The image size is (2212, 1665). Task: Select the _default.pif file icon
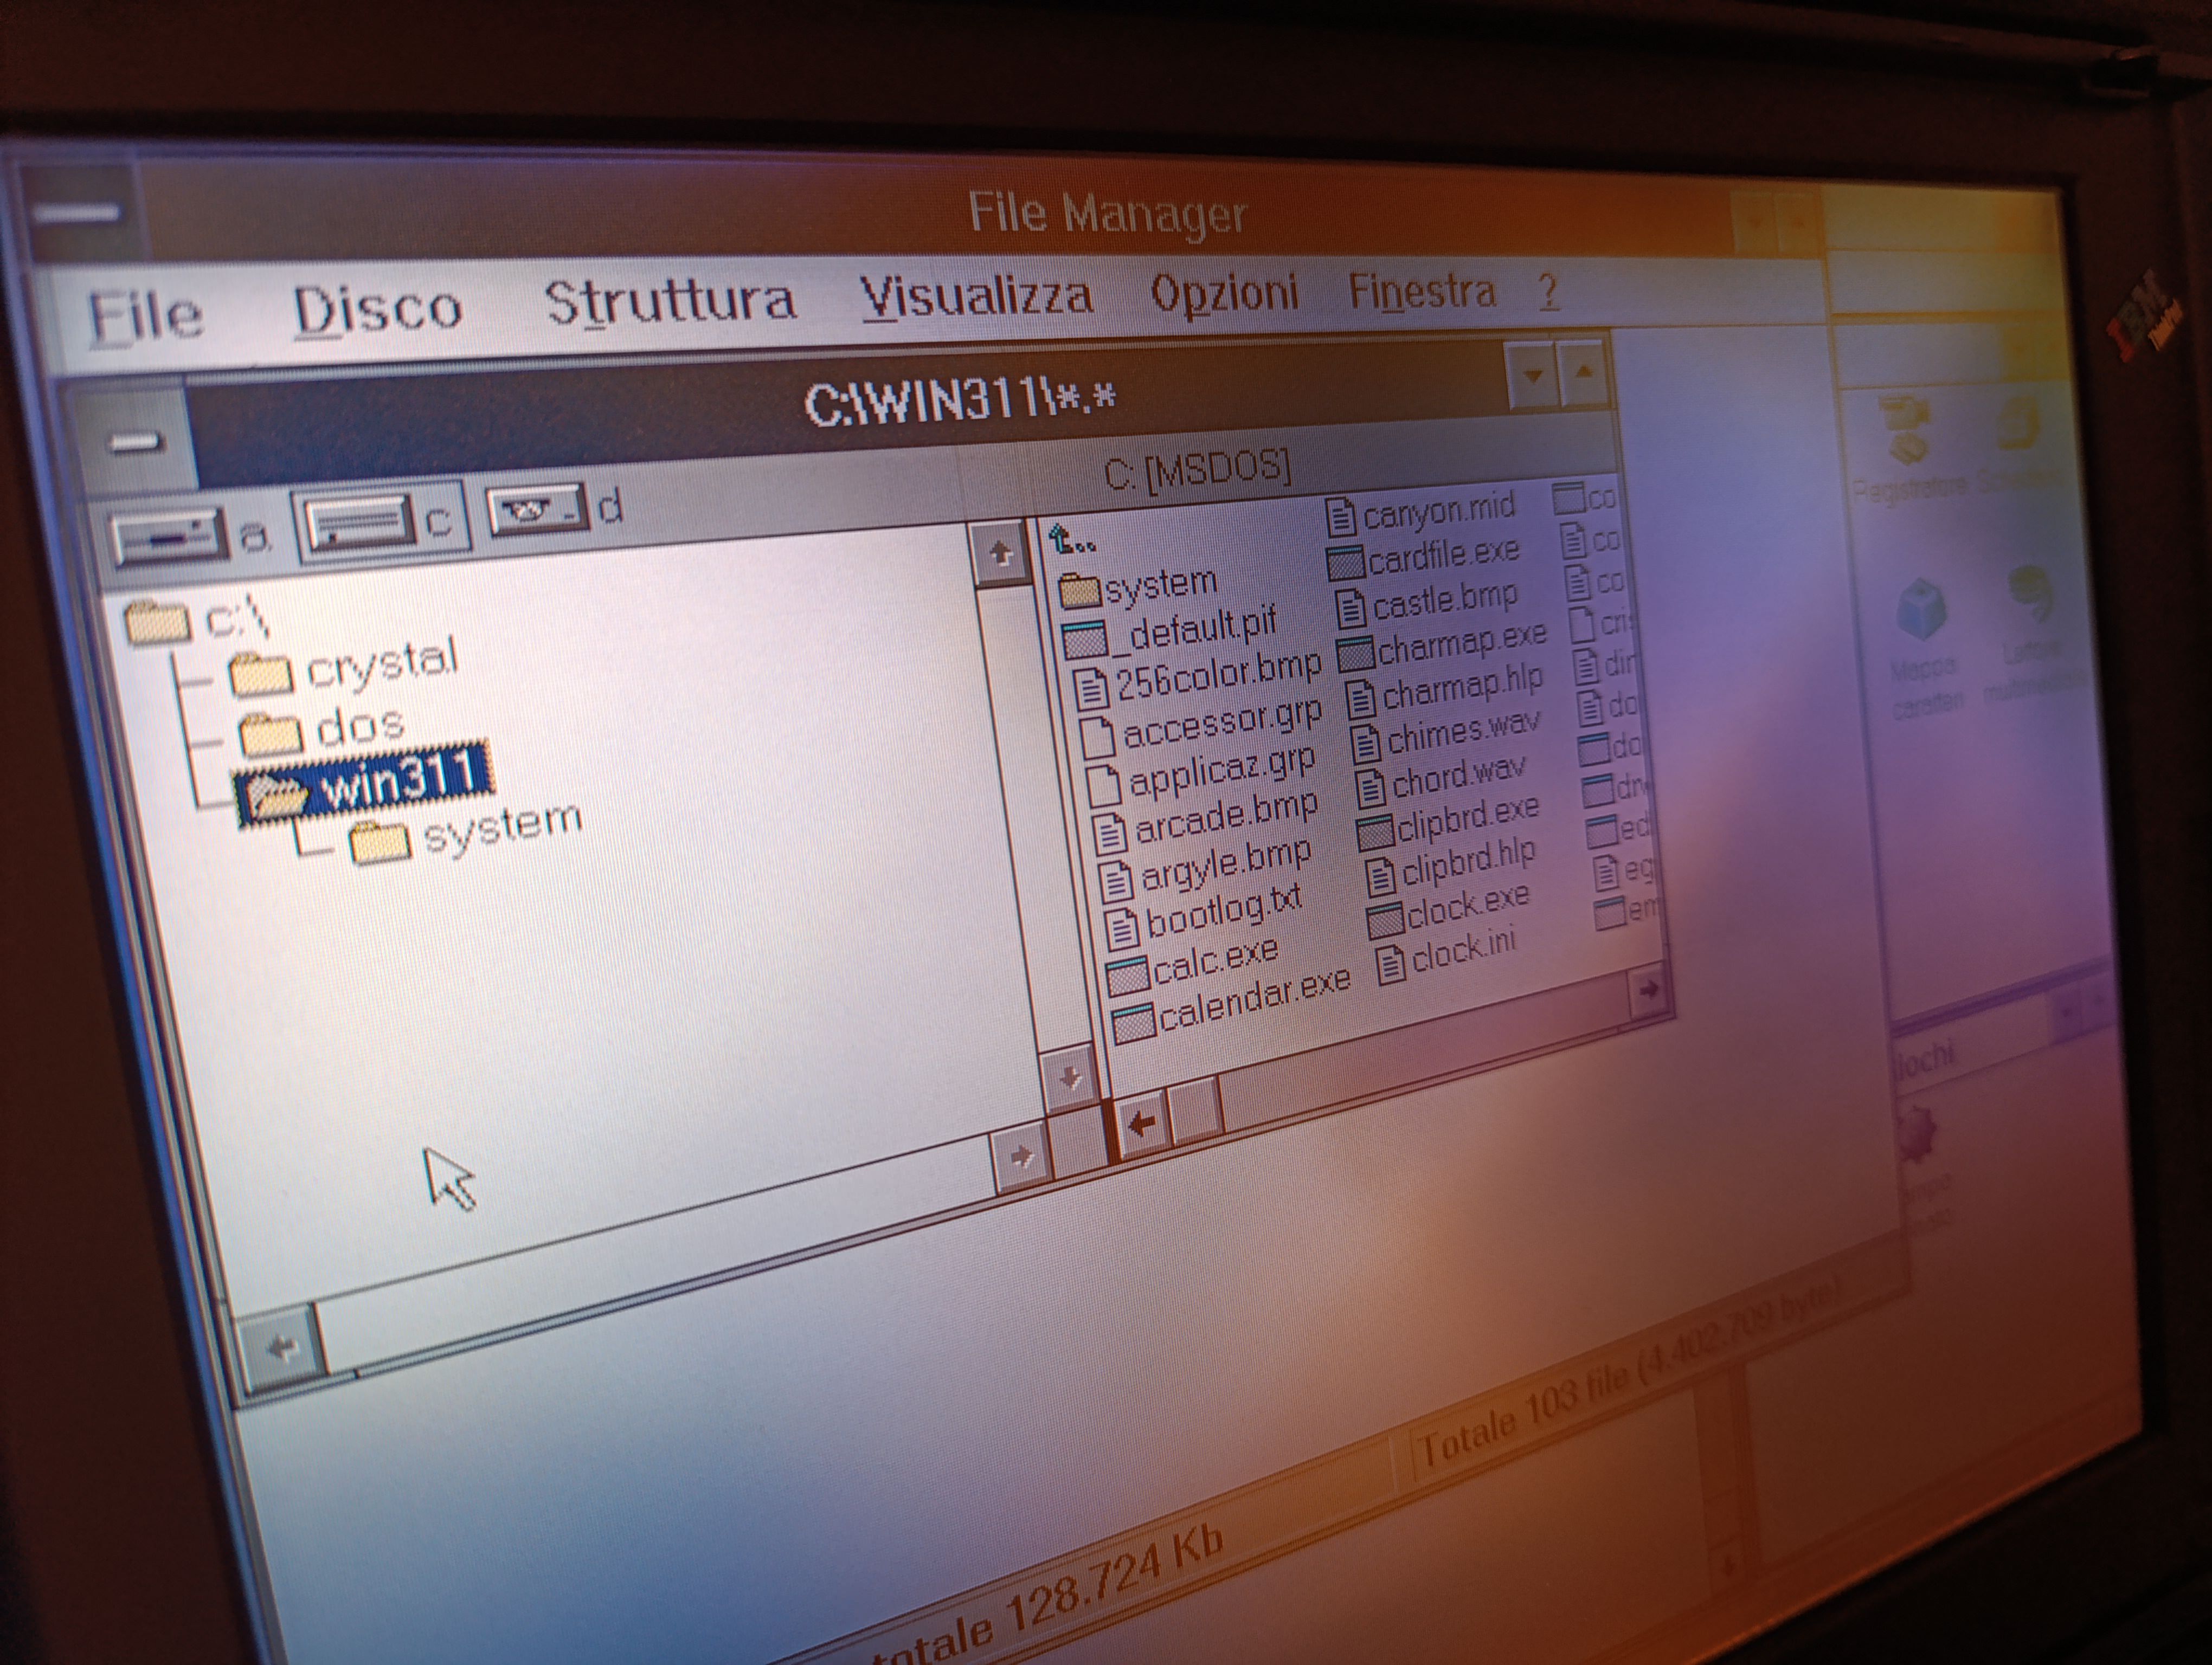click(x=1084, y=638)
